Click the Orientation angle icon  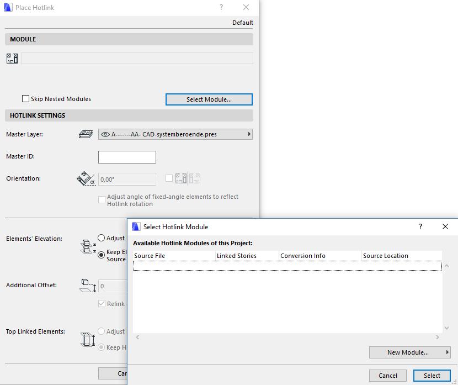(x=86, y=178)
